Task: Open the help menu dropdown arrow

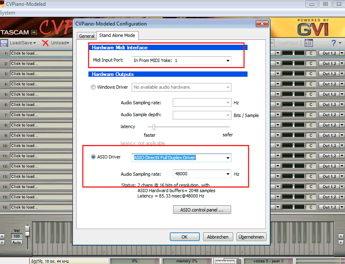Action: pos(340,43)
